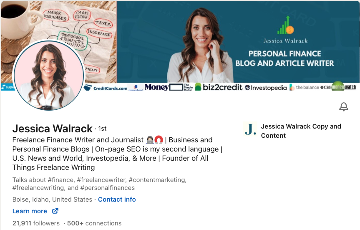Viewport: 360px width, 230px height.
Task: Click the Contact info link
Action: click(x=117, y=200)
